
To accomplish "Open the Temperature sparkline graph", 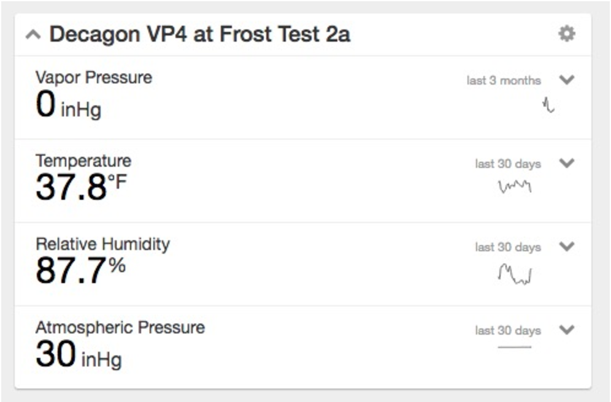I will (x=514, y=186).
